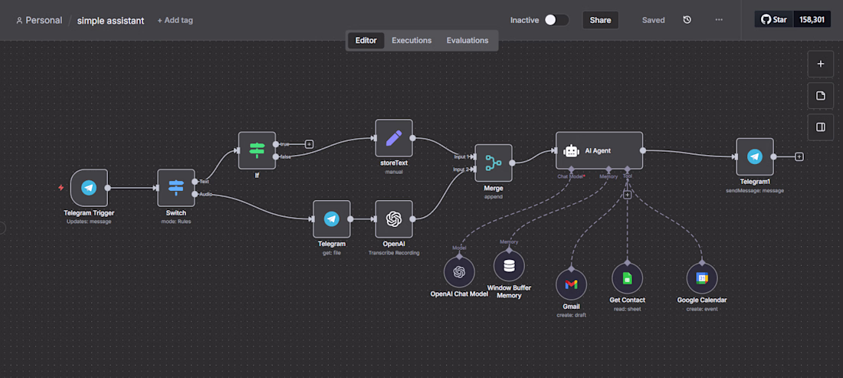Click the 'create: event' subtitle text
Screen dimensions: 843x378
[x=701, y=309]
